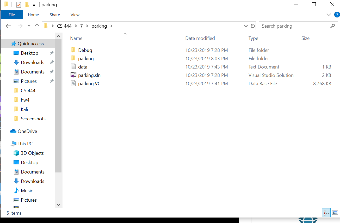Select the parking.sln Visual Studio icon
This screenshot has width=340, height=223.
(73, 75)
